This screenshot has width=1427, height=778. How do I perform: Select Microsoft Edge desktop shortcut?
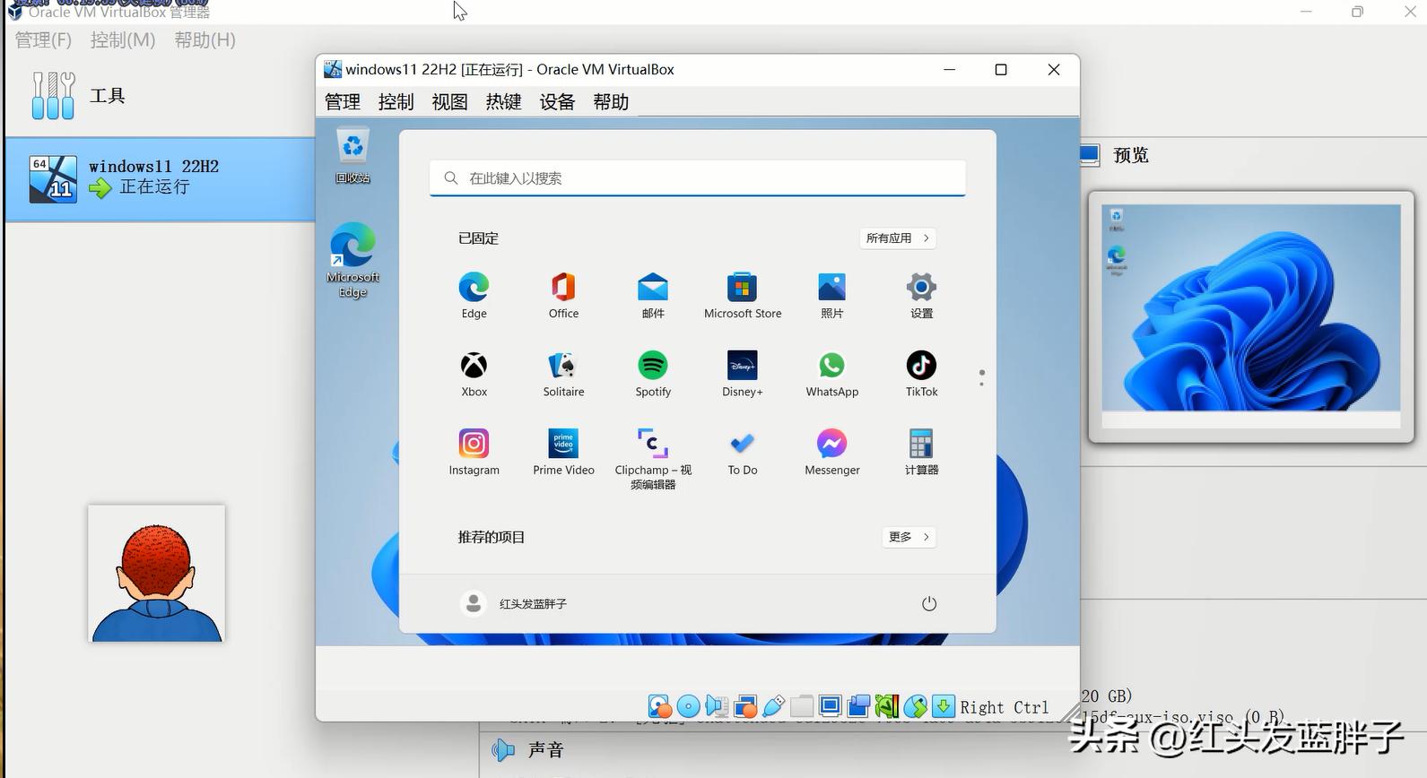tap(352, 260)
